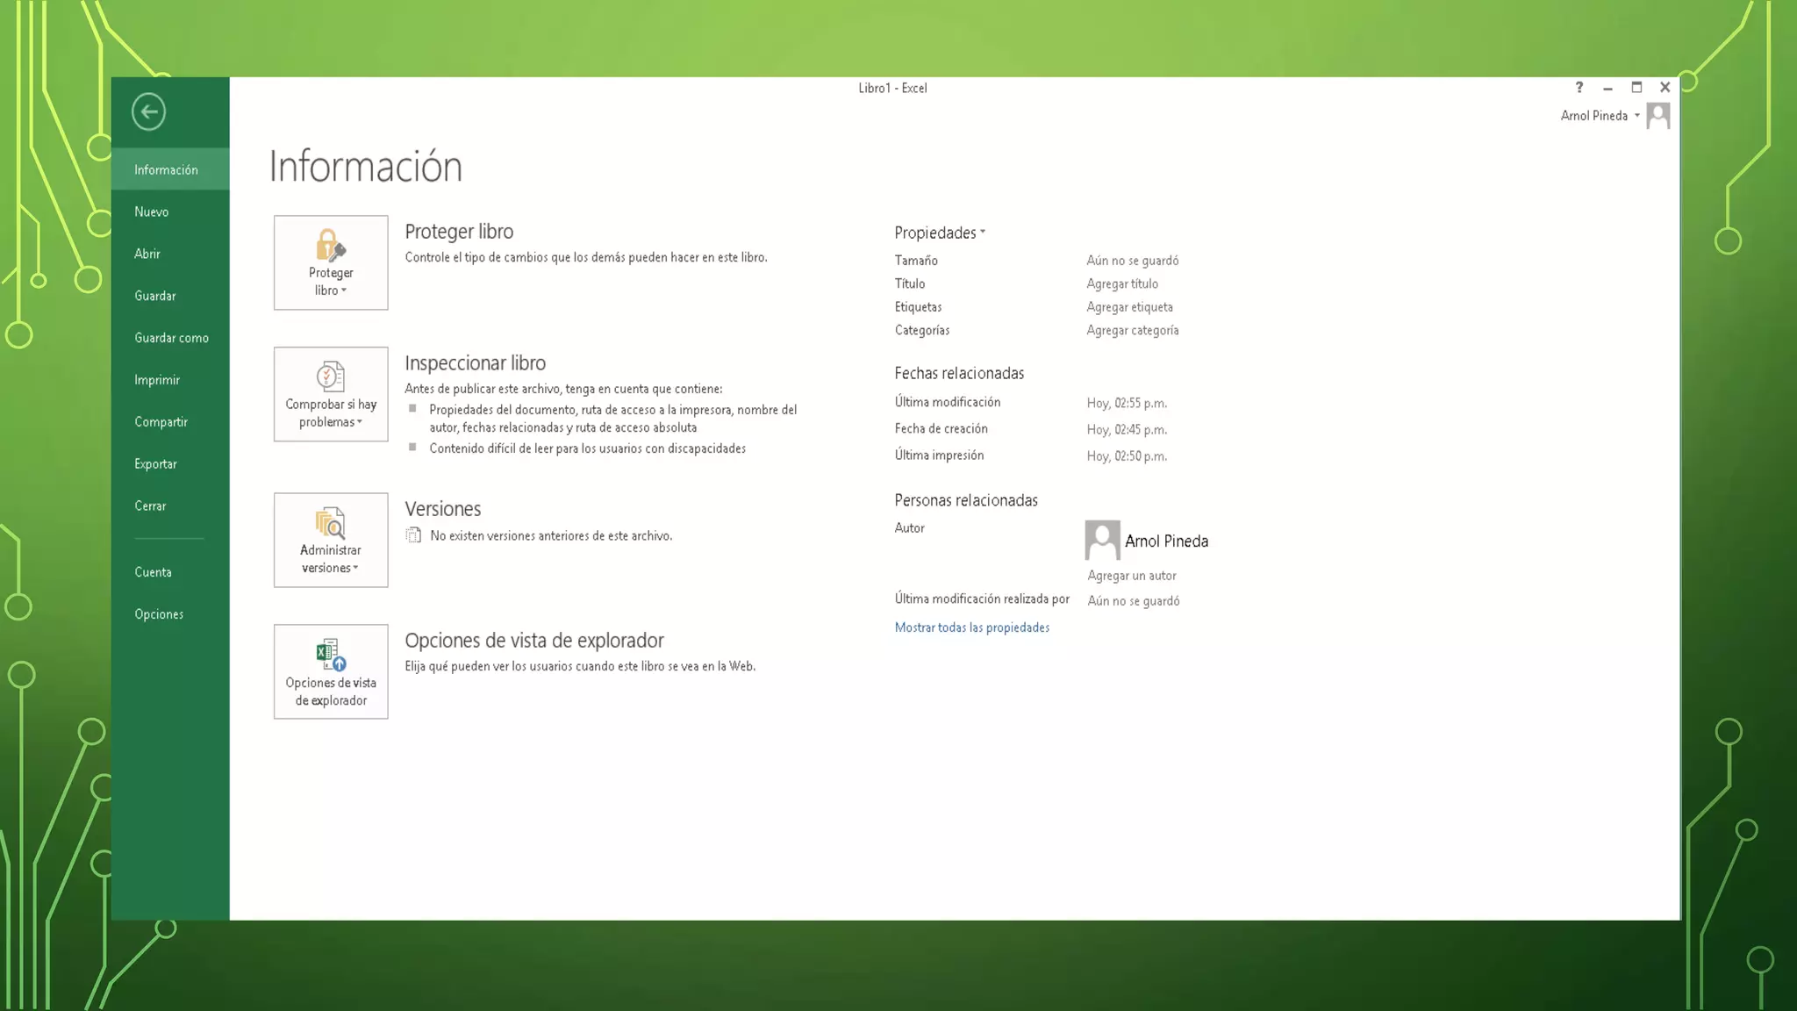Viewport: 1797px width, 1011px height.
Task: Select the Nuevo menu item
Action: tap(152, 212)
